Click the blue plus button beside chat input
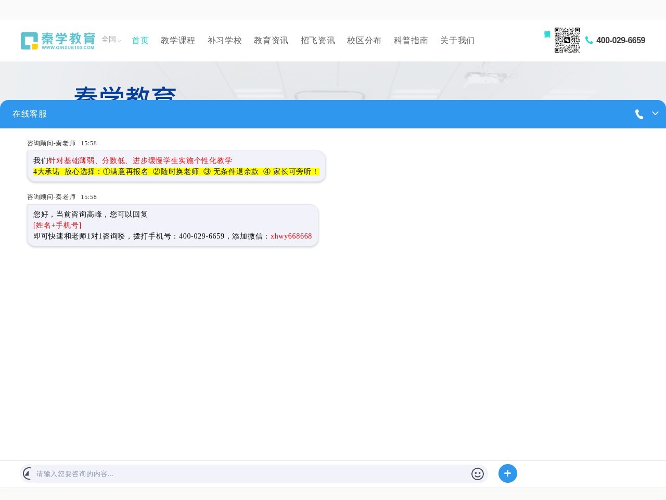 [507, 473]
